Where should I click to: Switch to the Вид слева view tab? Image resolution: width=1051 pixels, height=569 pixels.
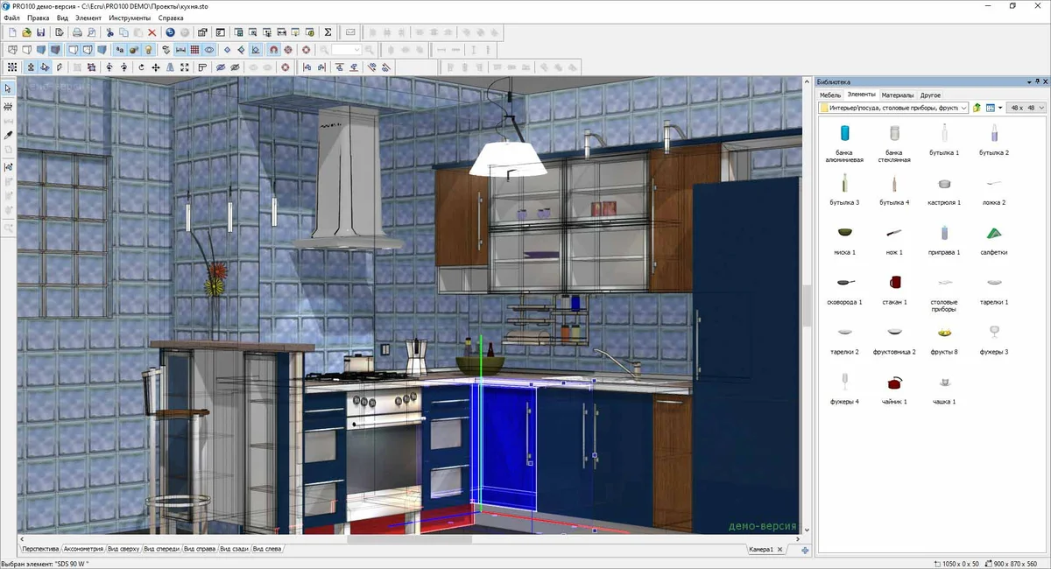pyautogui.click(x=267, y=550)
